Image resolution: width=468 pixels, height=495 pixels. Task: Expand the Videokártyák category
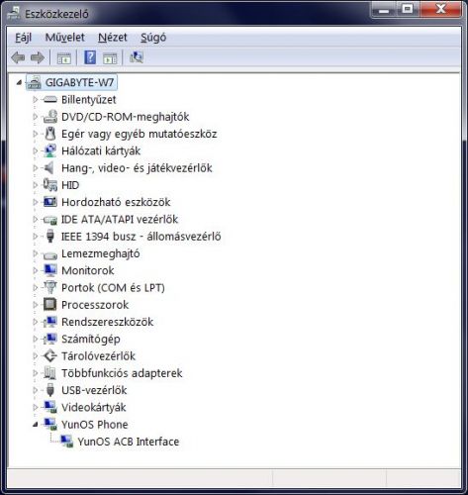pos(36,407)
